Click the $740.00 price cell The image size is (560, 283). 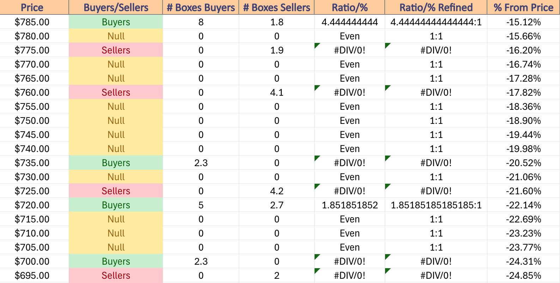click(x=34, y=149)
